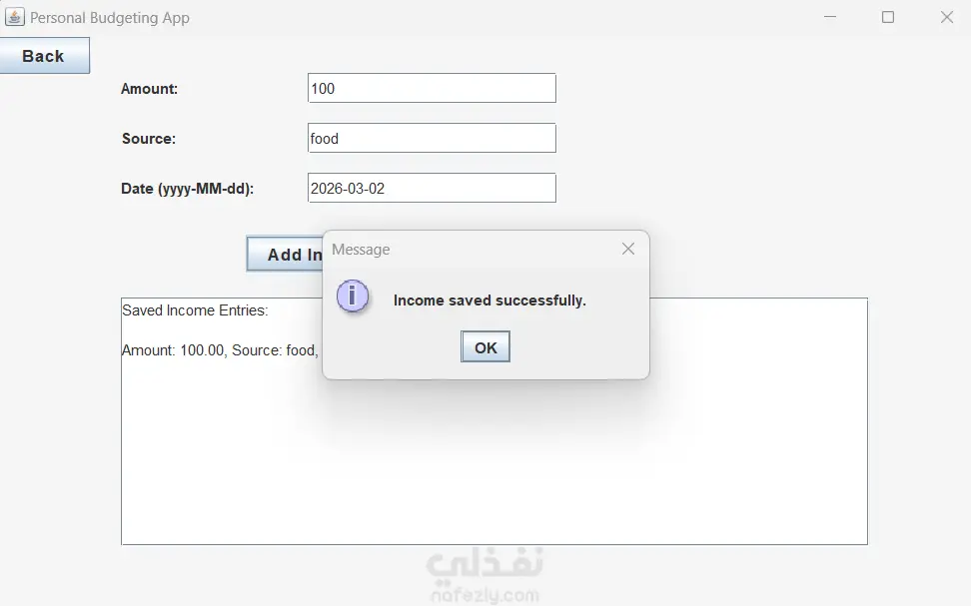Focus the Source field containing food
This screenshot has height=606, width=971.
[432, 138]
